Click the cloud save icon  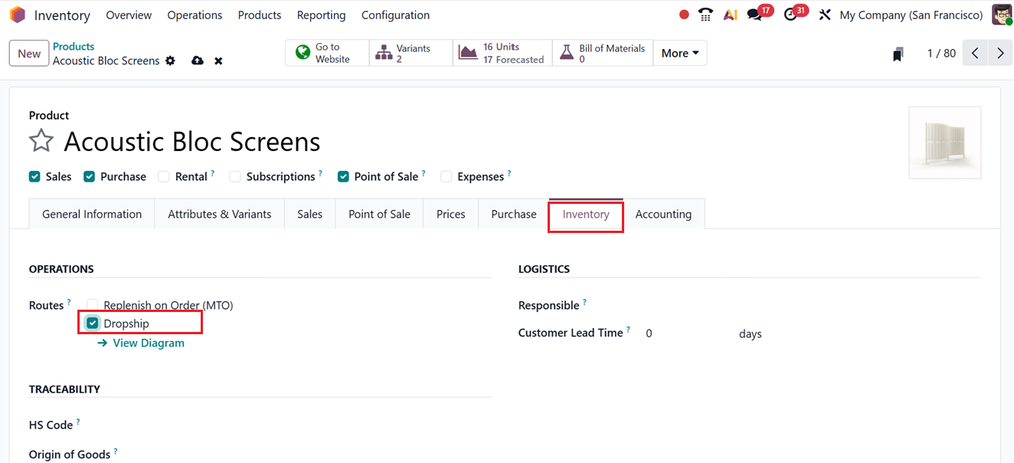(x=198, y=61)
